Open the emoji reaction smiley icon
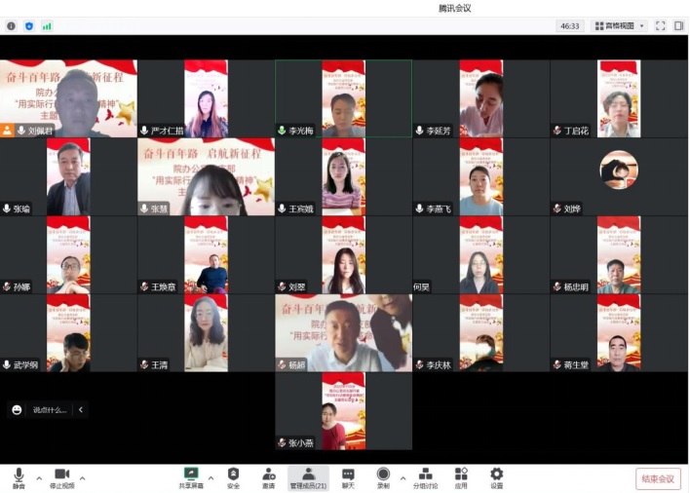The image size is (690, 493). click(x=17, y=410)
